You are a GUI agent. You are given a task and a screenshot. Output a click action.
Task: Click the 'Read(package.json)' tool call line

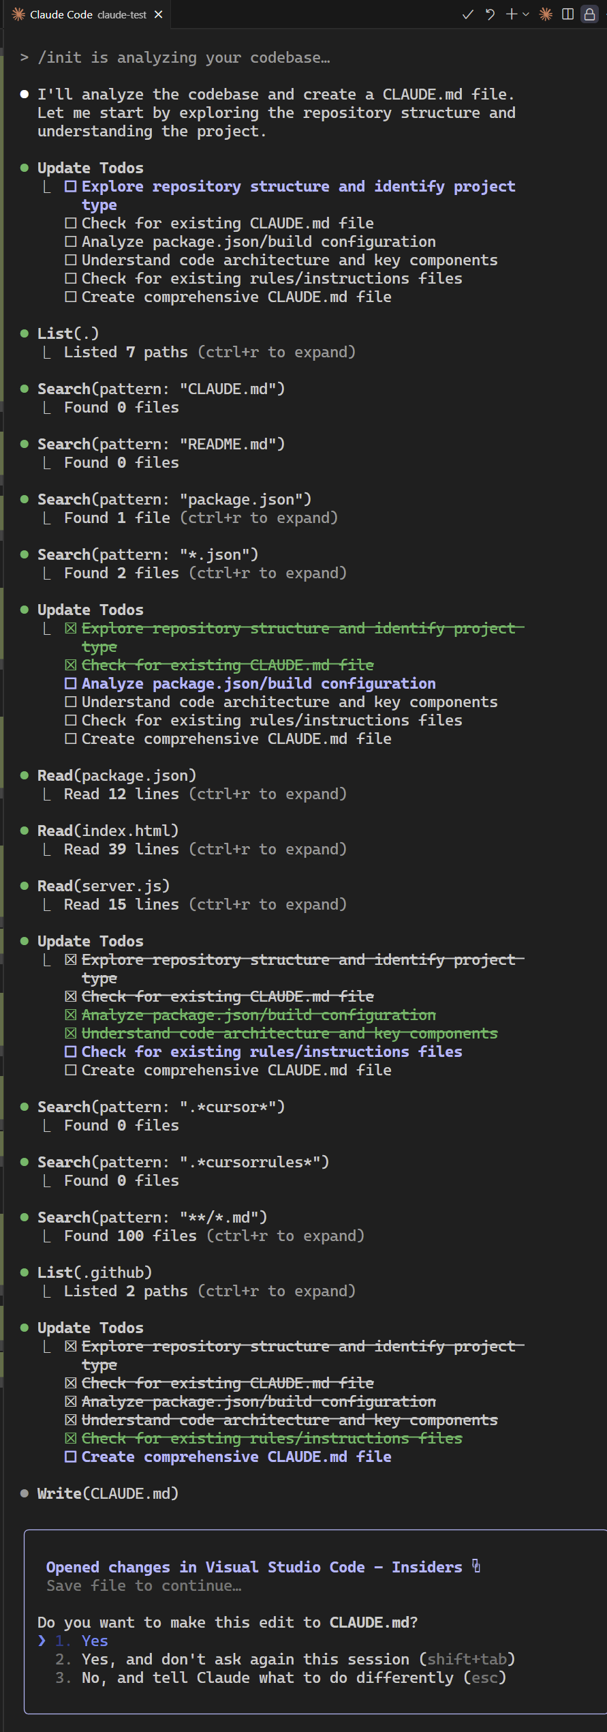click(x=117, y=775)
